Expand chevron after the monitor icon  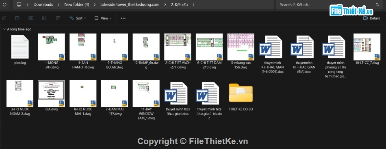27,4
